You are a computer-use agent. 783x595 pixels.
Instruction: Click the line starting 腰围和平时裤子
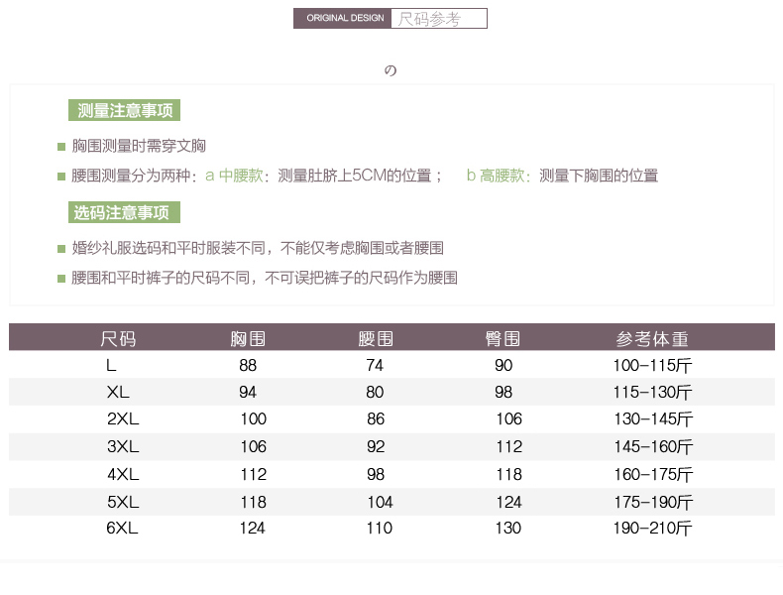(265, 278)
